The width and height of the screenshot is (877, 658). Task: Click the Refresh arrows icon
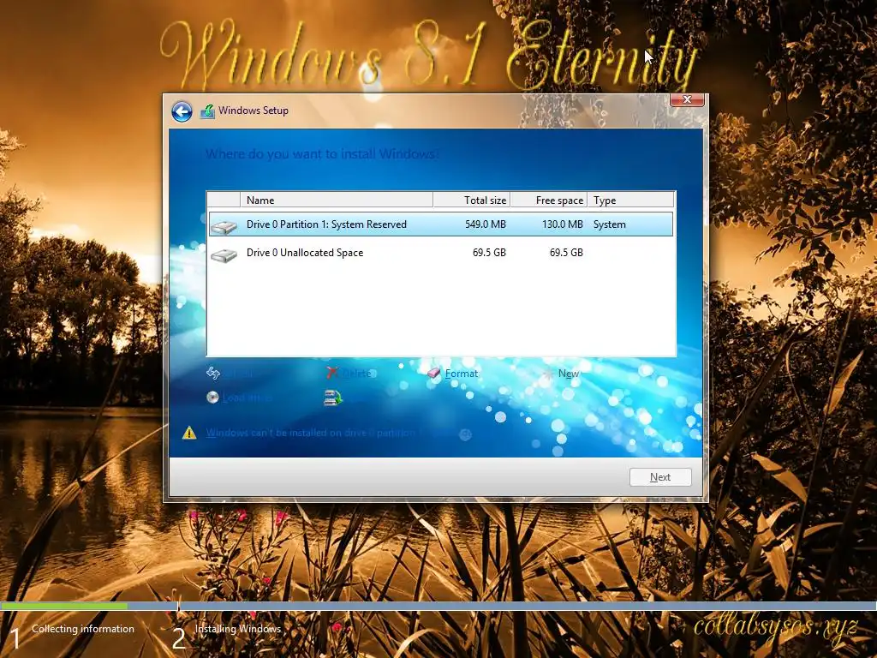(213, 373)
